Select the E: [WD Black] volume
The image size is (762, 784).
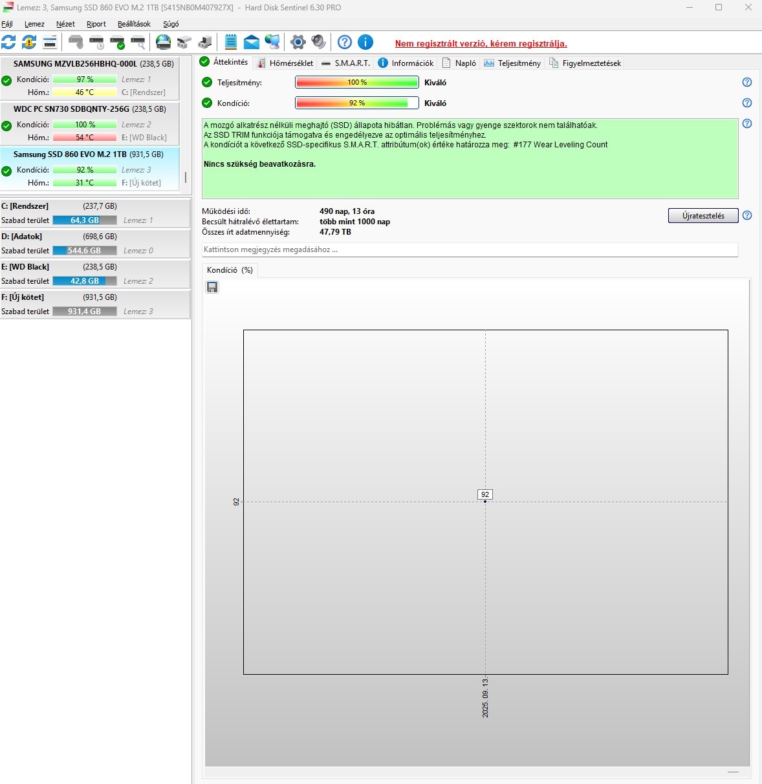pyautogui.click(x=95, y=274)
